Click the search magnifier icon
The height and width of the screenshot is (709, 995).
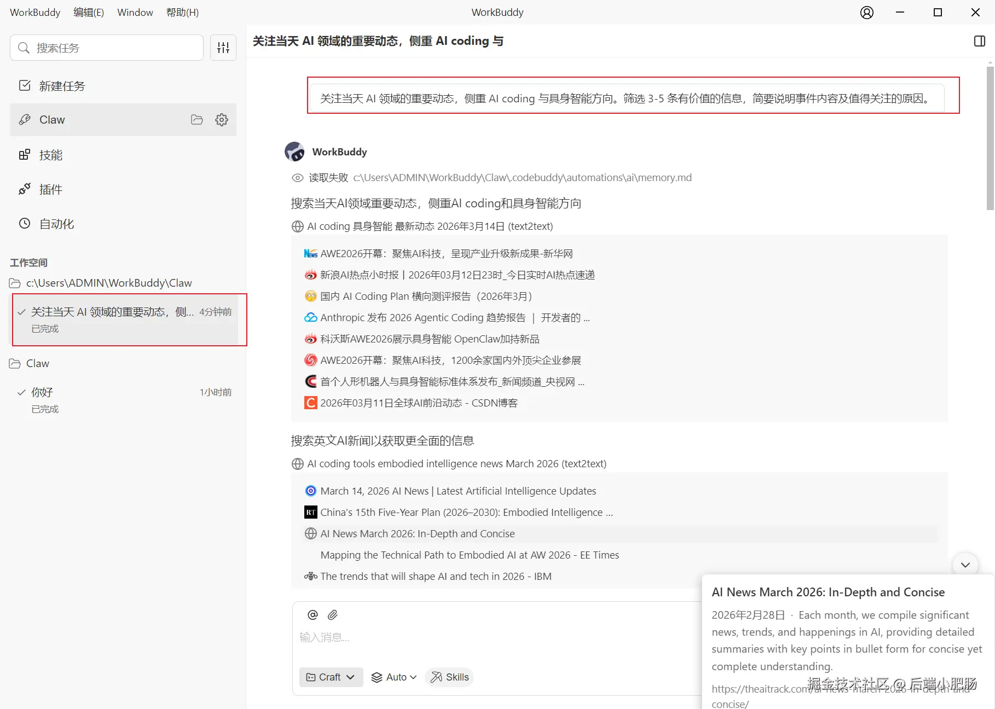point(24,48)
